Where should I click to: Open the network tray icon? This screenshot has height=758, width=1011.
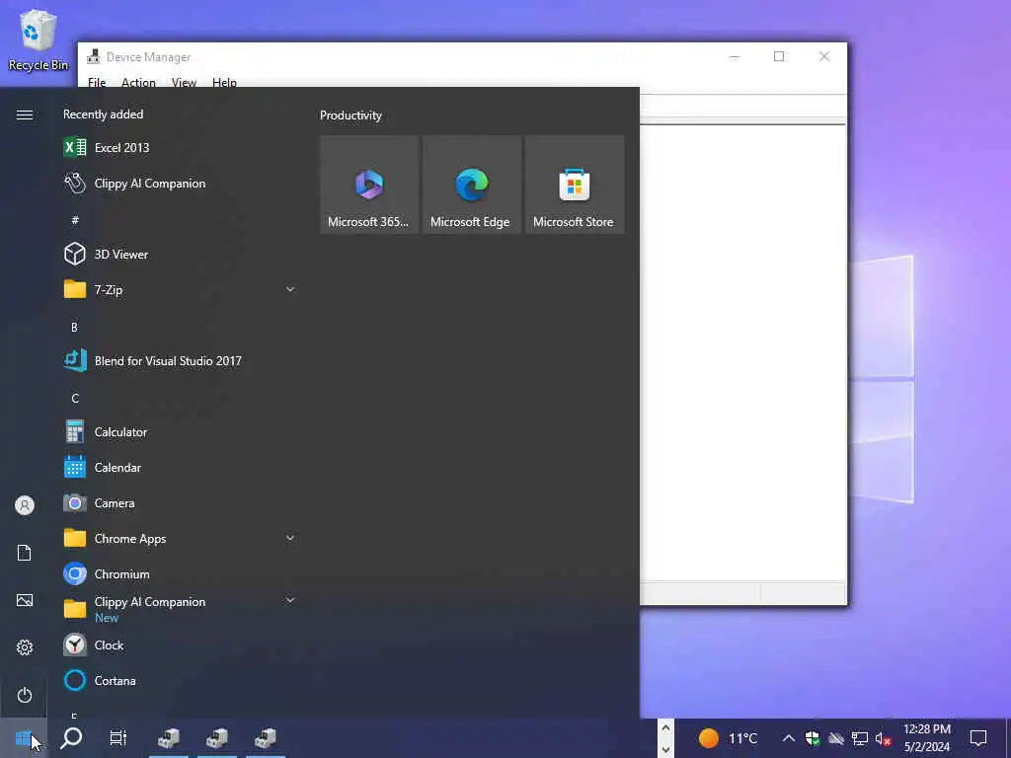(860, 738)
